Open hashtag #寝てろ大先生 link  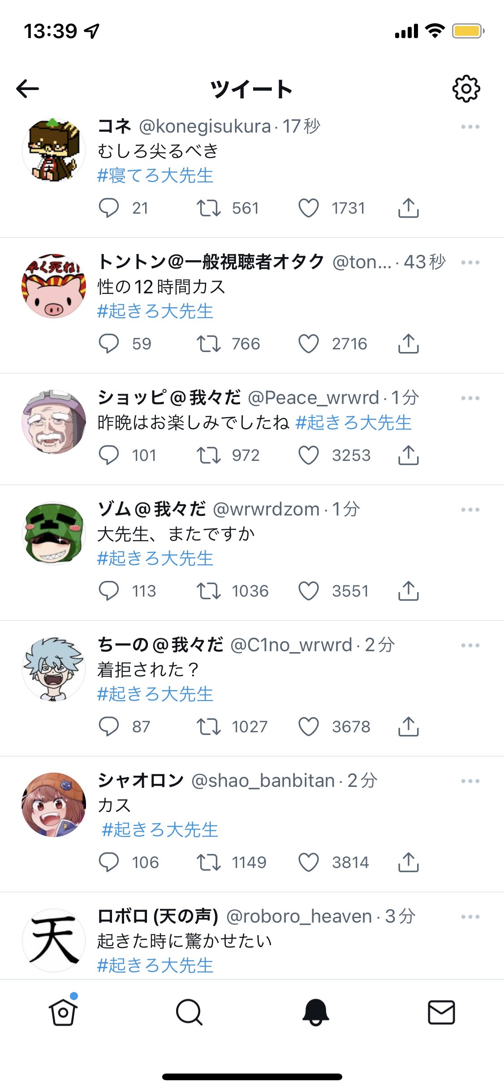pyautogui.click(x=155, y=176)
